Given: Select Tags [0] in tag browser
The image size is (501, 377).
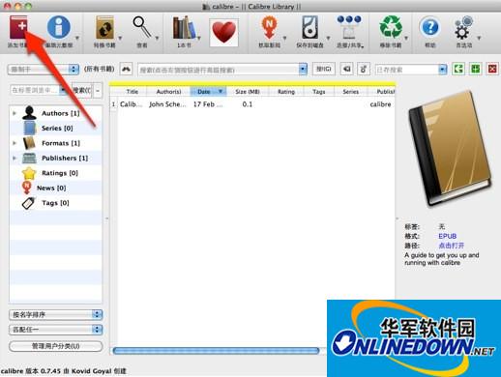Looking at the screenshot, I should click(x=55, y=203).
